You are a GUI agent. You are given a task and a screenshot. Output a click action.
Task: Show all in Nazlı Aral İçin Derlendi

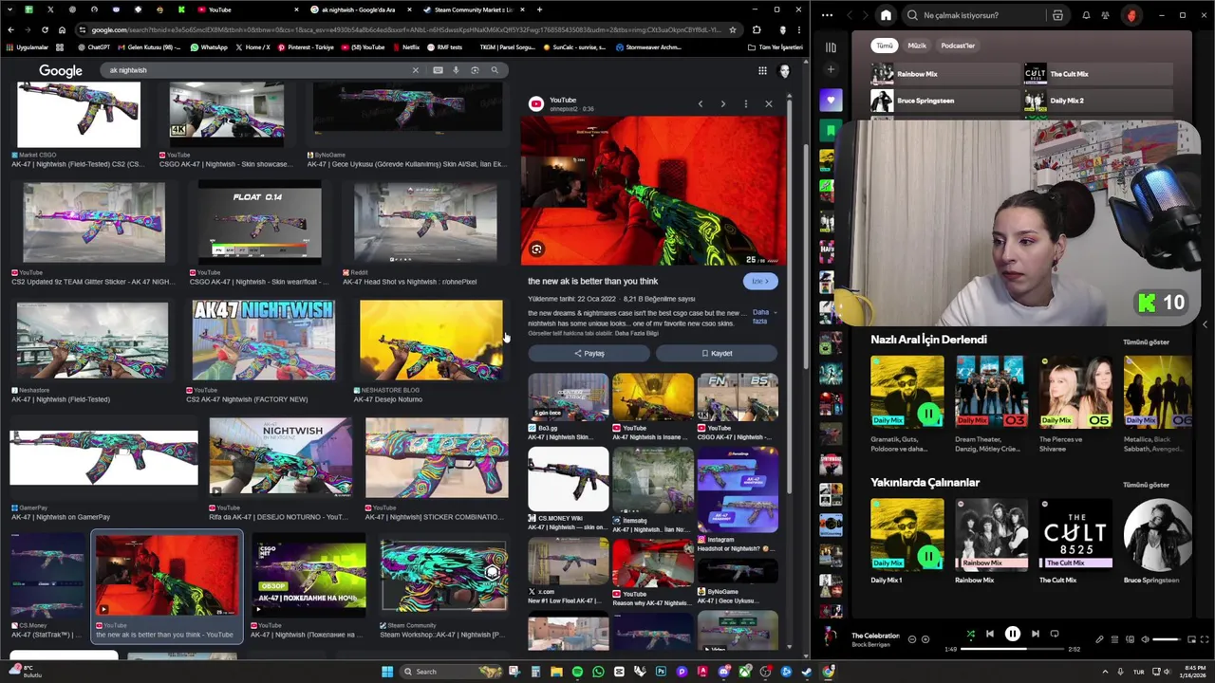(1146, 341)
